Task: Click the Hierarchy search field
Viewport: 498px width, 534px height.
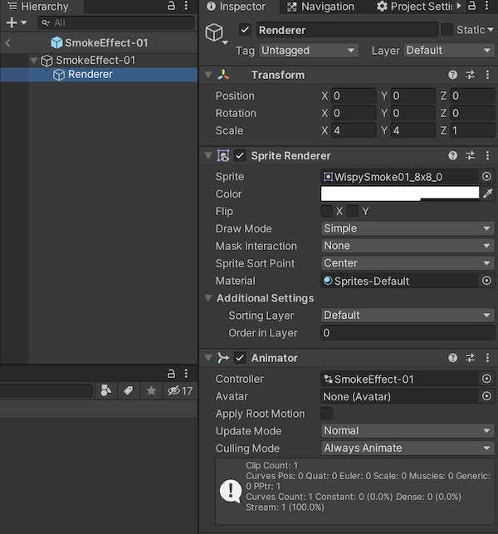Action: pyautogui.click(x=116, y=22)
